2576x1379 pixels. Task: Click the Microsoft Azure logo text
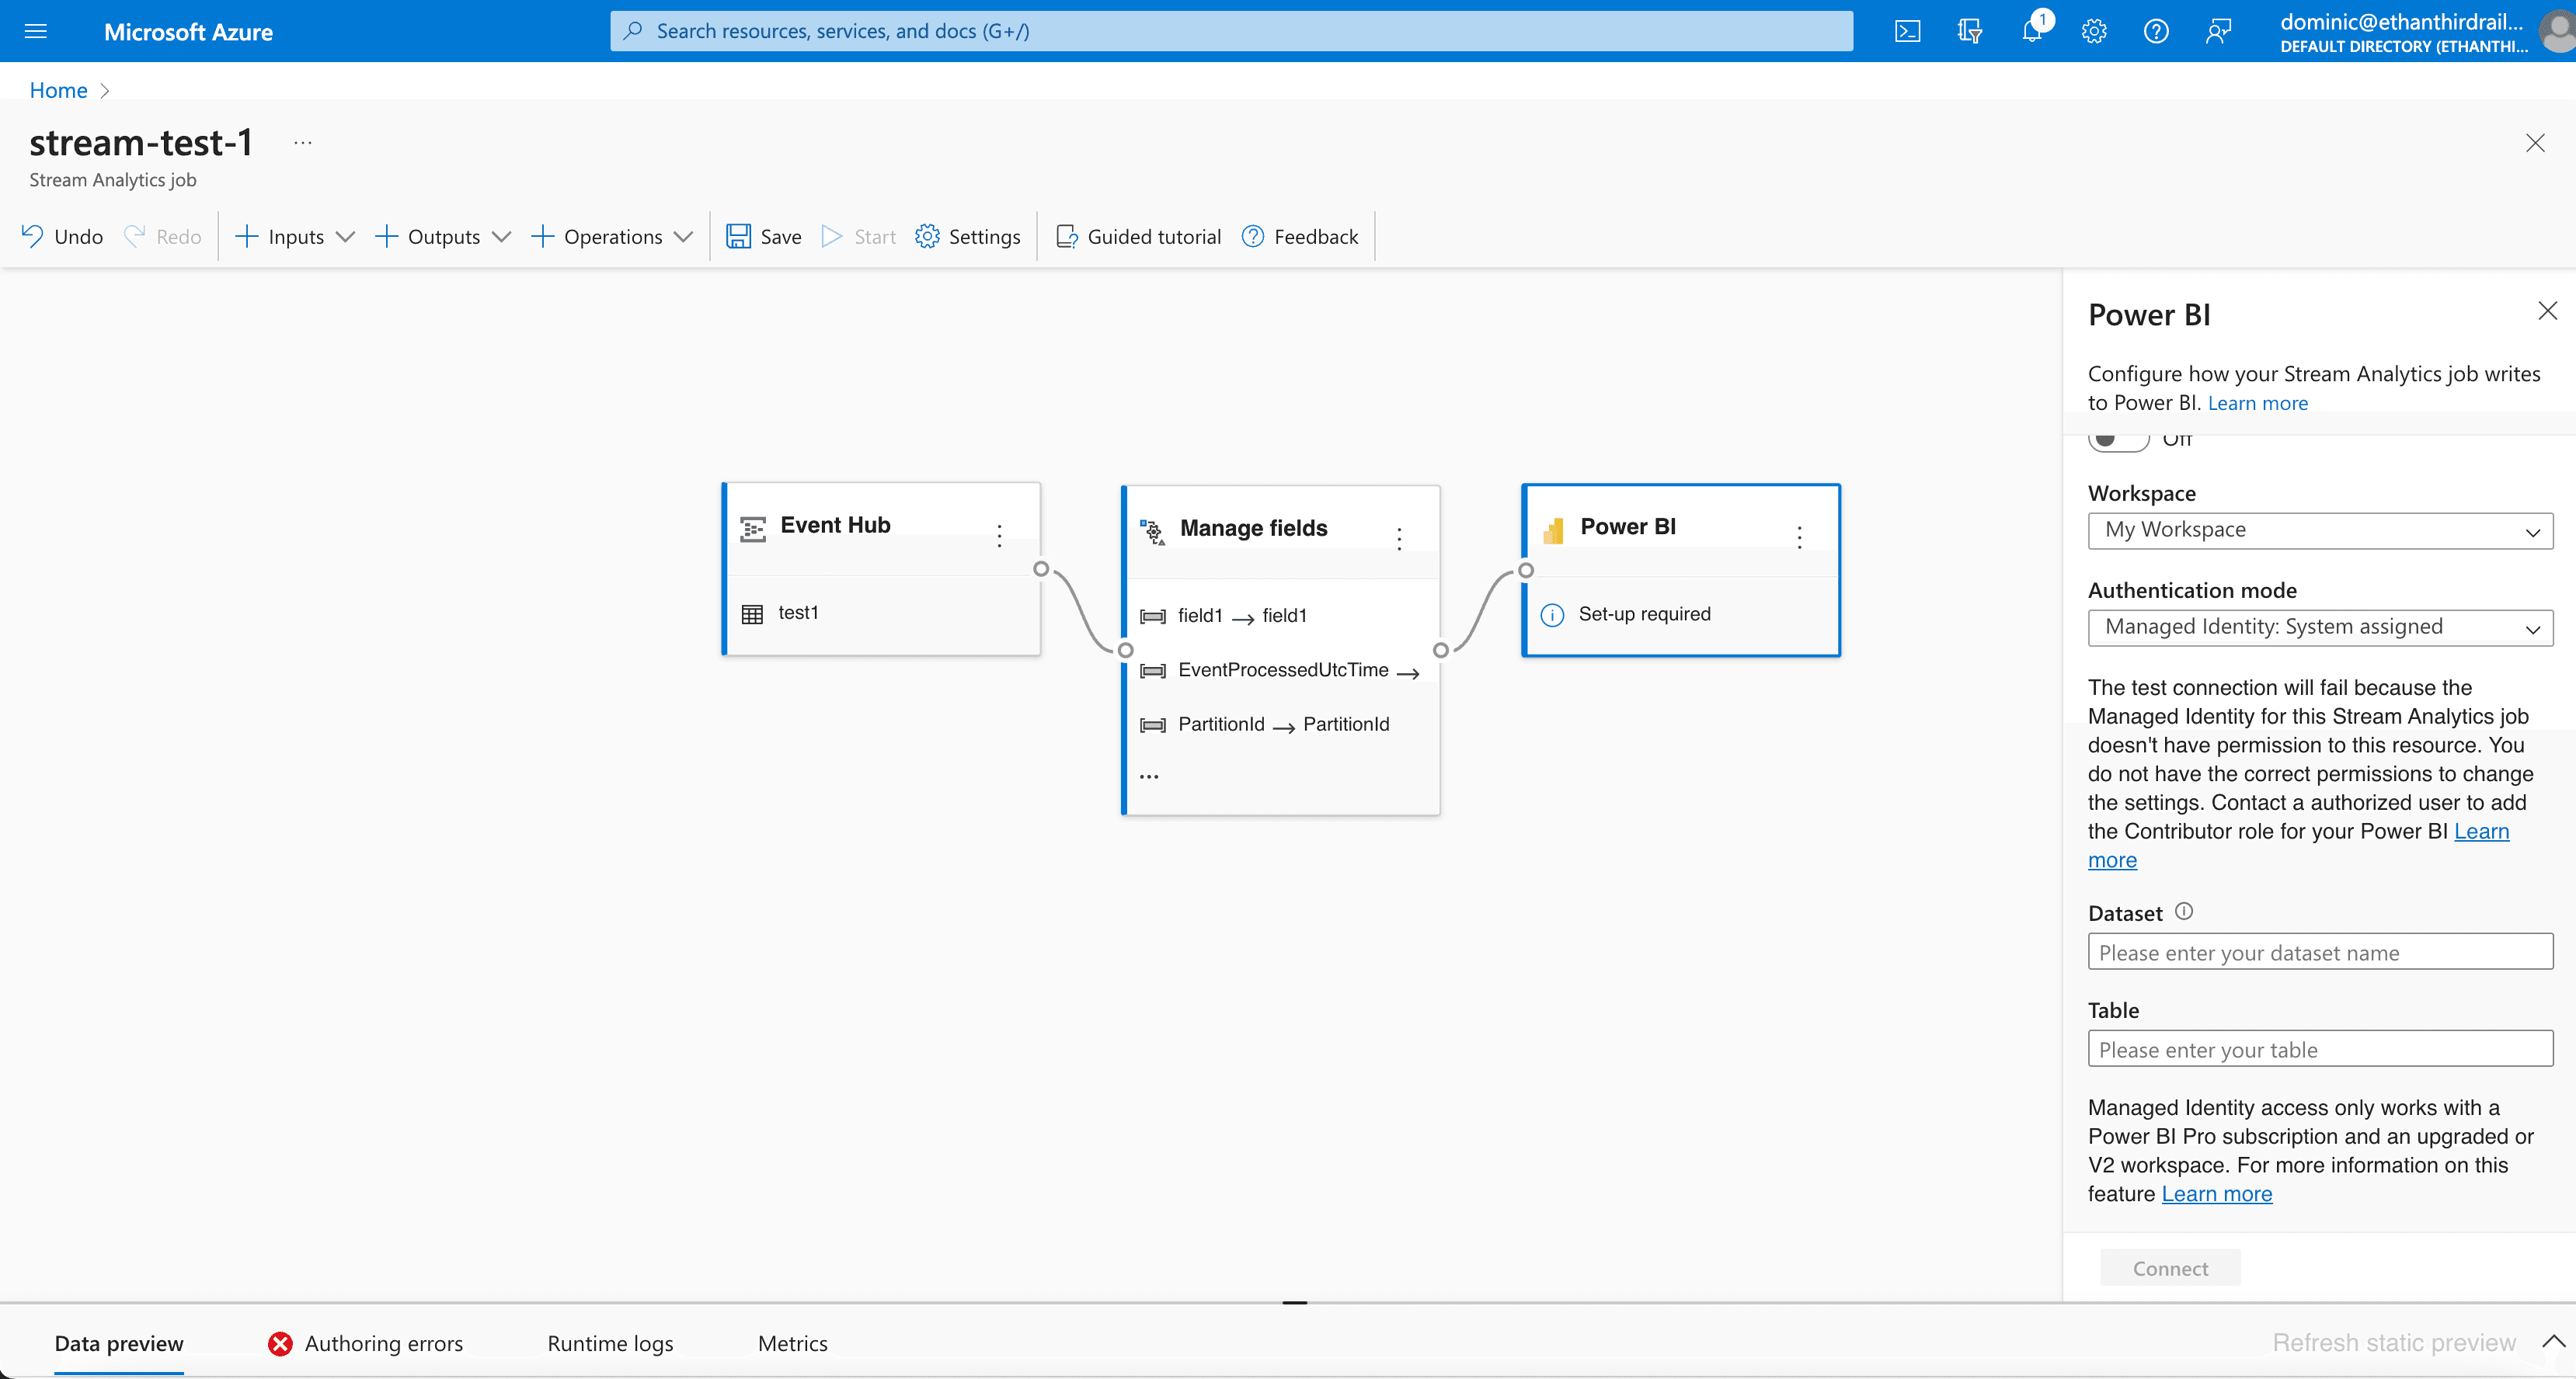(188, 32)
